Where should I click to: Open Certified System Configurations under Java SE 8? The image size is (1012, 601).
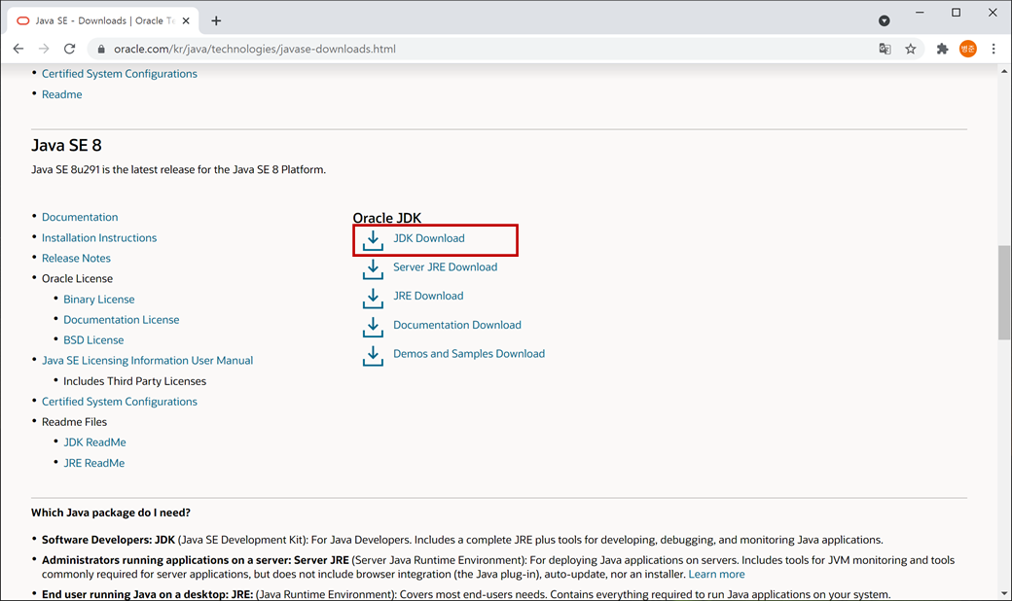120,402
